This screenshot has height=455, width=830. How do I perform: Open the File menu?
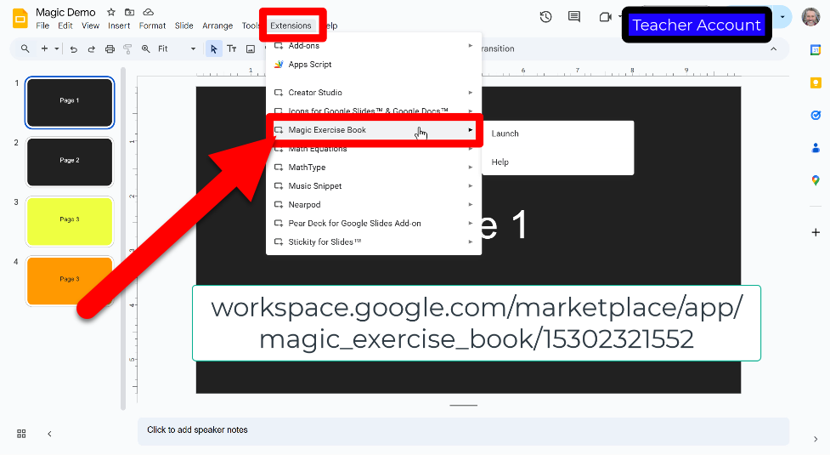(x=42, y=26)
